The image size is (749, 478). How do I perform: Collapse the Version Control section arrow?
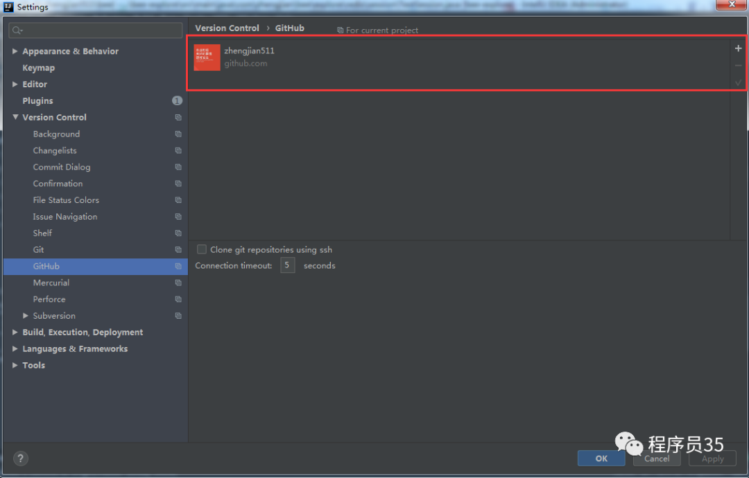(x=15, y=117)
